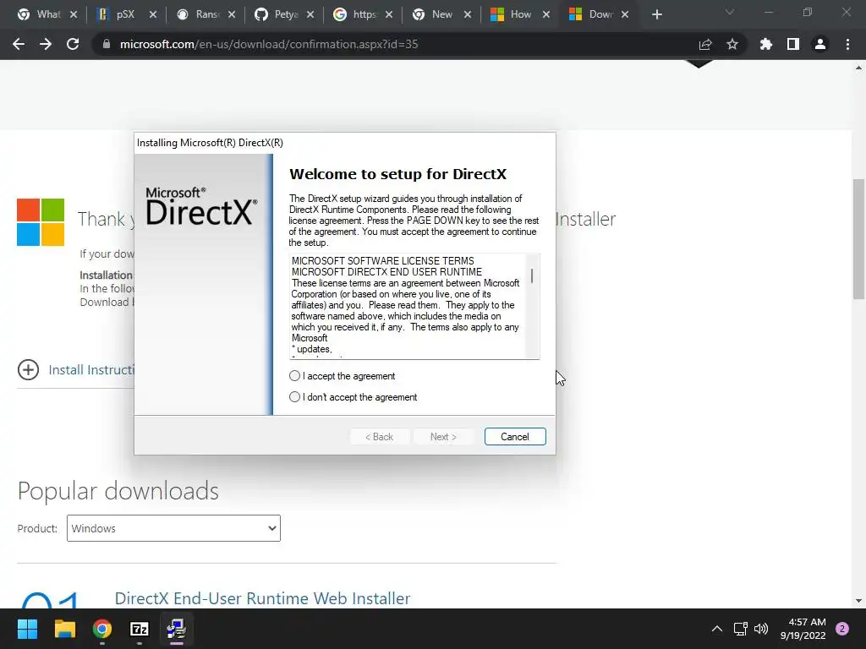Expand Install Instructions plus icon
Image resolution: width=866 pixels, height=649 pixels.
[x=28, y=370]
